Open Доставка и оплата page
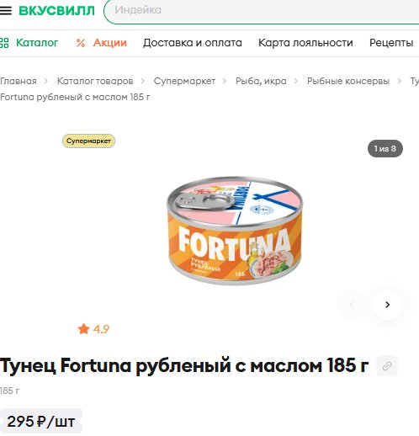This screenshot has width=419, height=436. coord(193,43)
